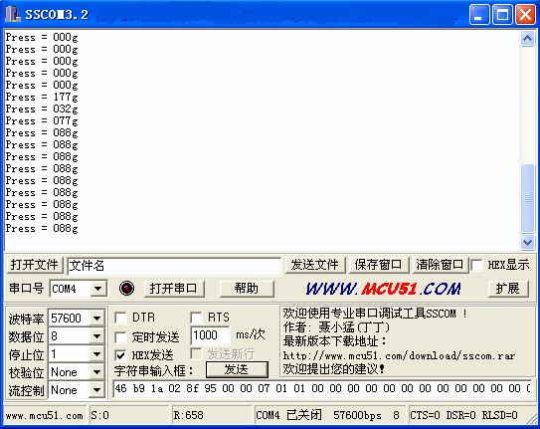
Task: Click the 'Press = 077g' output line
Action: (x=42, y=121)
